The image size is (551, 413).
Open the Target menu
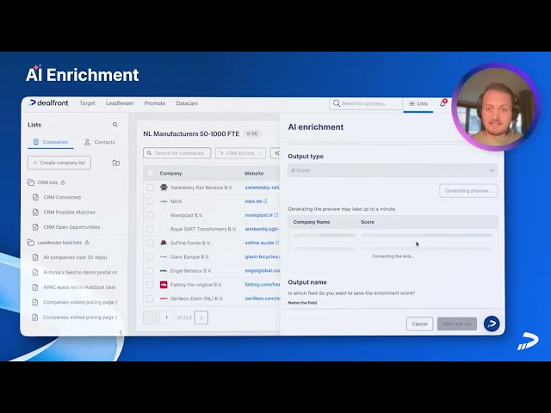click(87, 103)
